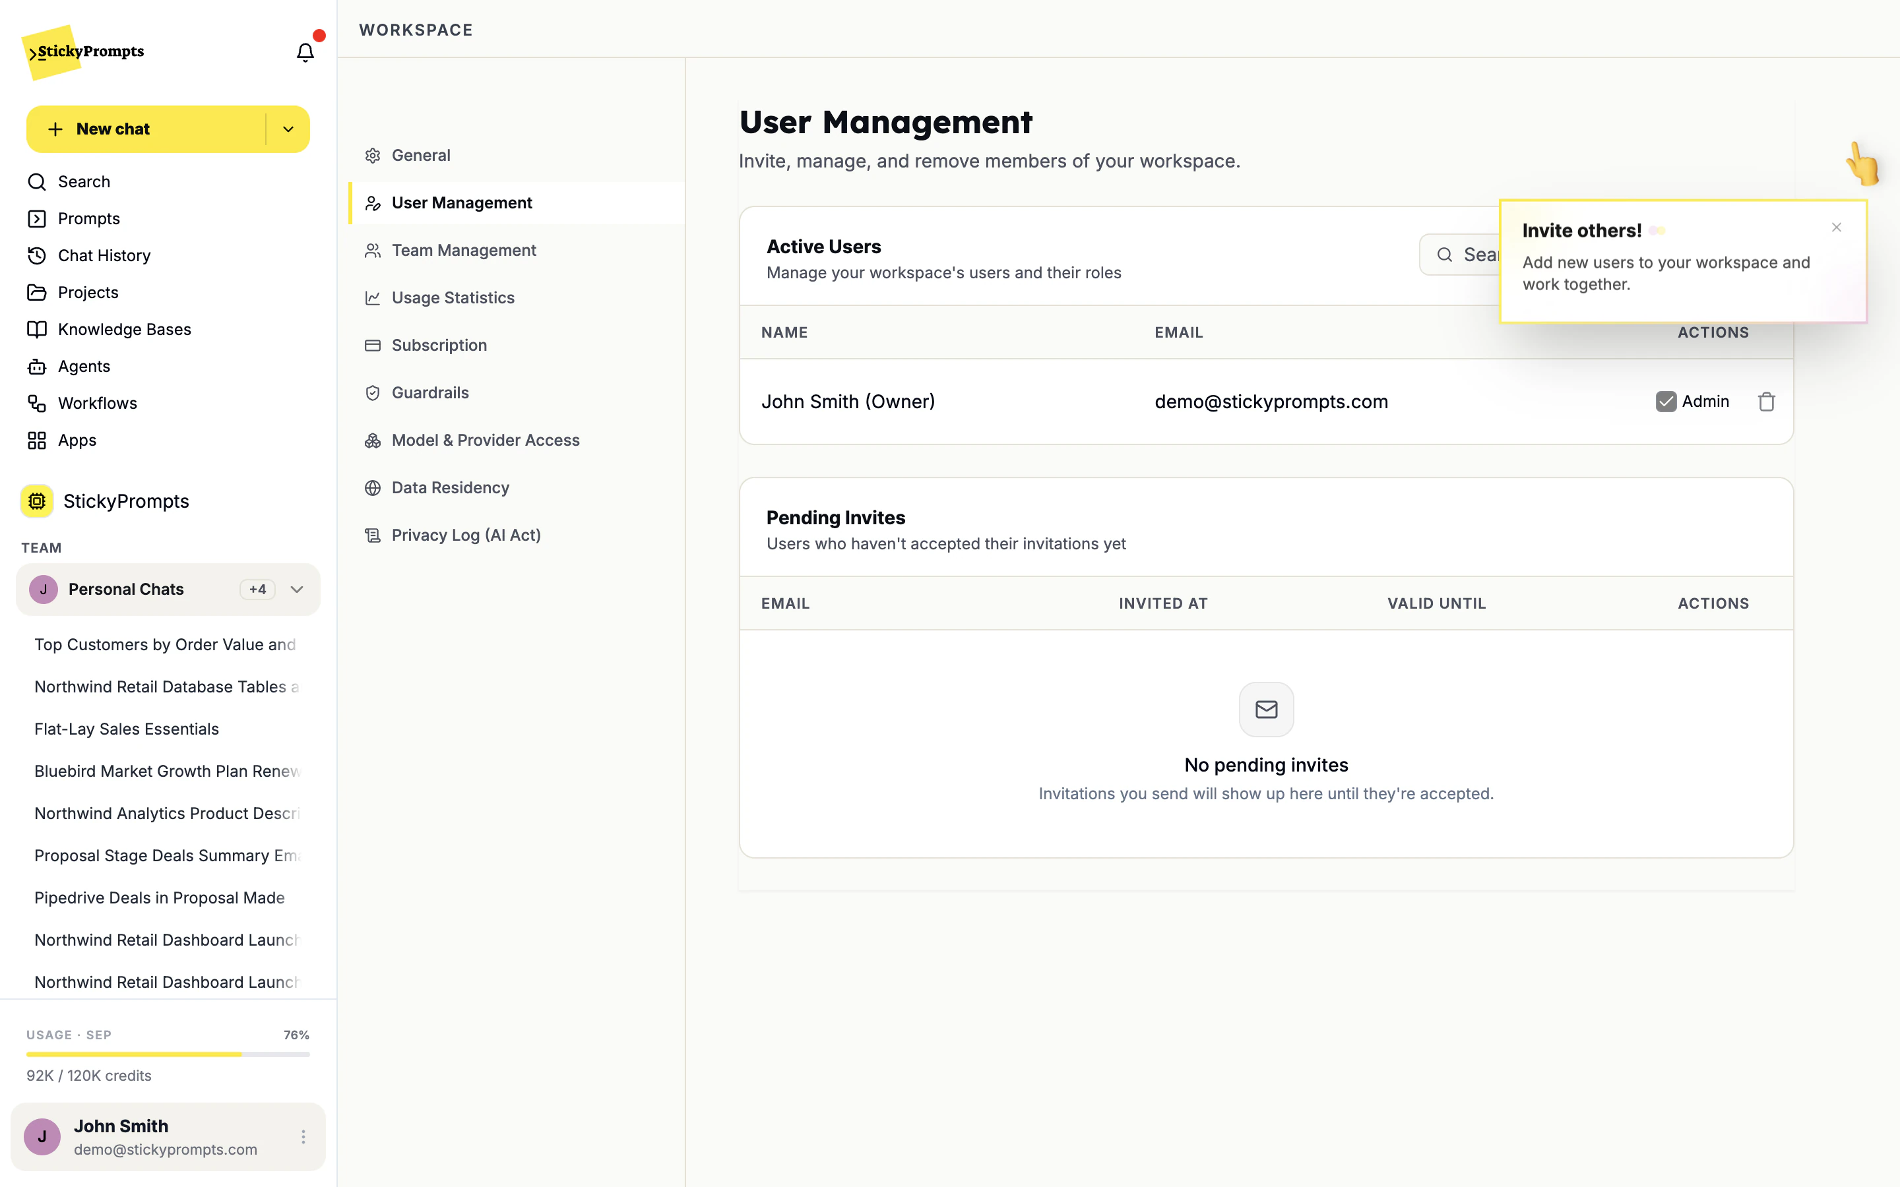
Task: Delete John Smith with trash icon
Action: coord(1767,401)
